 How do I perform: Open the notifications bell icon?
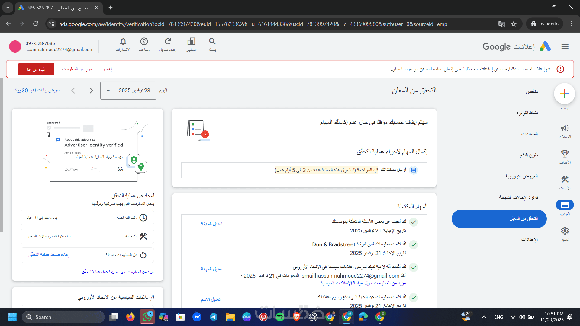coord(123,42)
